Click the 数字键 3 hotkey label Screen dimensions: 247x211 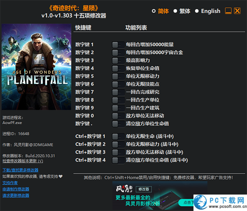point(84,60)
